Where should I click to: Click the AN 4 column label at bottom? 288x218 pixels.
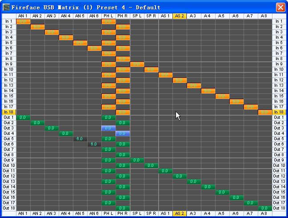coord(66,214)
